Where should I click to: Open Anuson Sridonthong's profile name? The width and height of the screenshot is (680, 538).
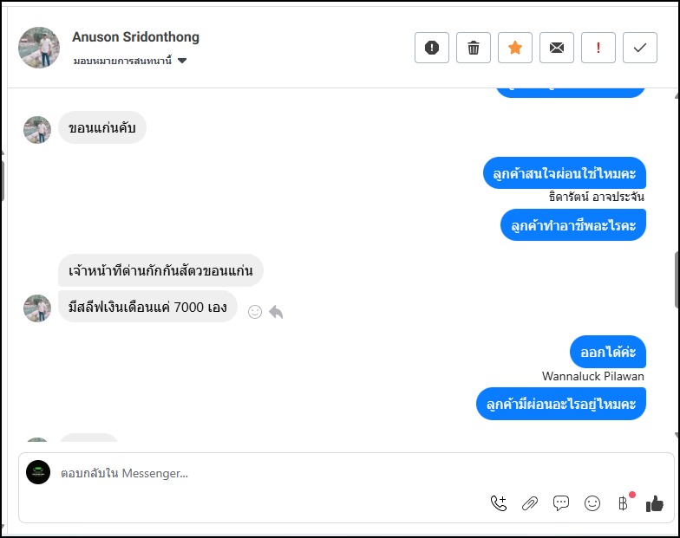coord(135,37)
